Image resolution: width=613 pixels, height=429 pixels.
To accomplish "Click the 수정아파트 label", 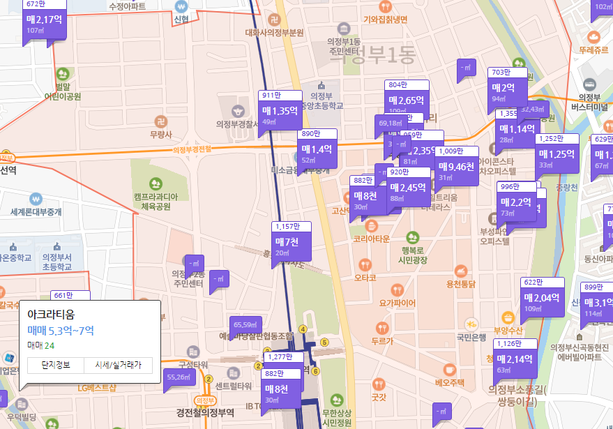I will 128,6.
